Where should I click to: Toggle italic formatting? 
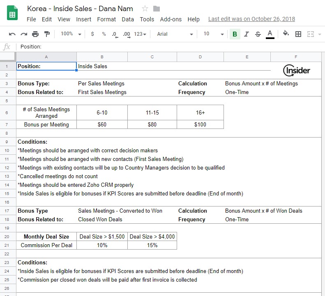pyautogui.click(x=246, y=34)
